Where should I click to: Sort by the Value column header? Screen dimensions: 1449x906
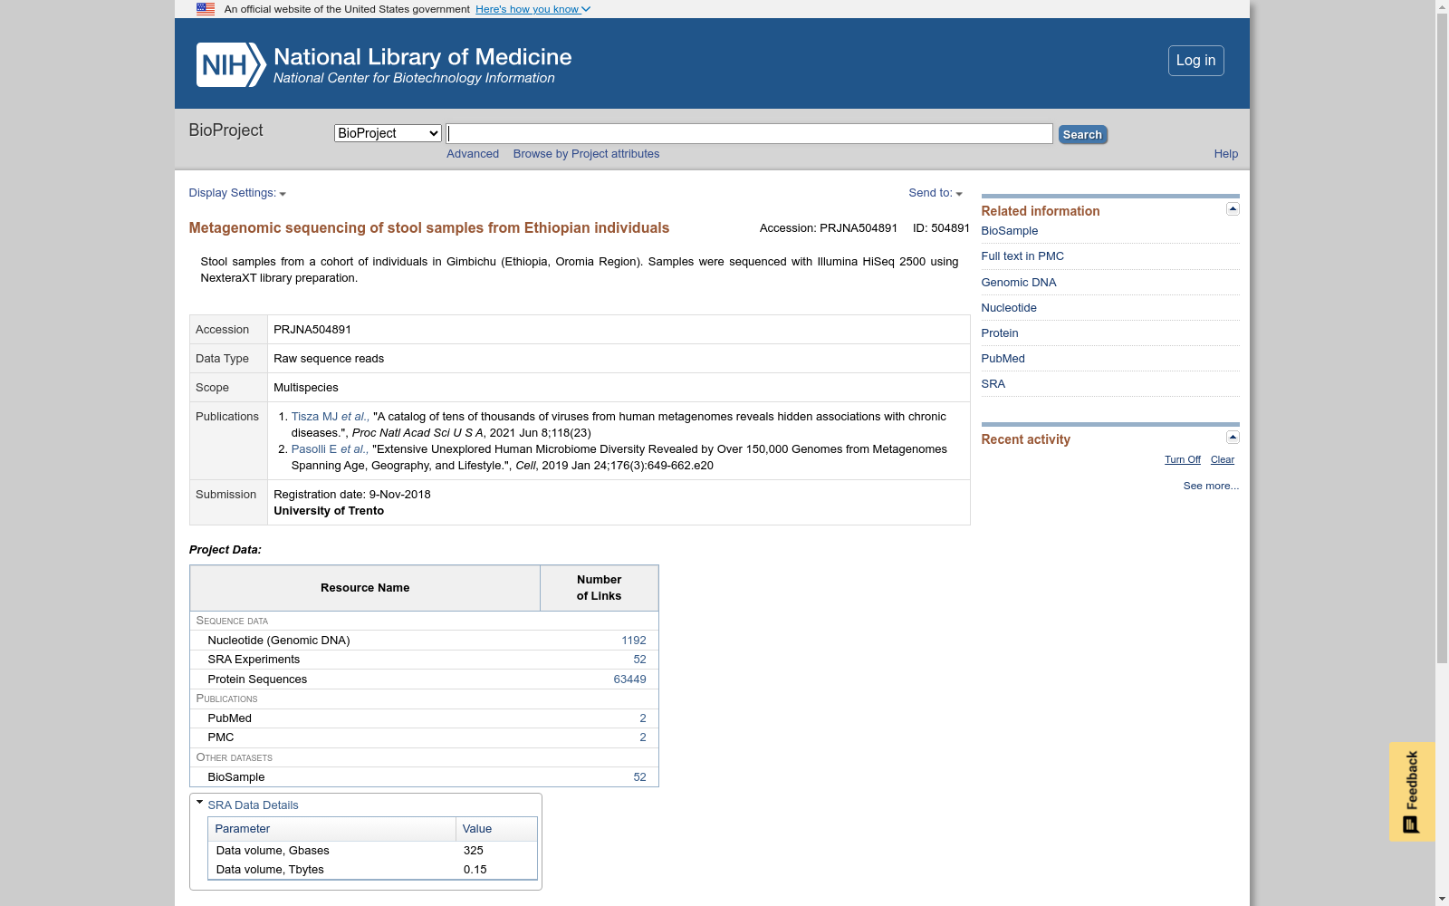(x=496, y=829)
